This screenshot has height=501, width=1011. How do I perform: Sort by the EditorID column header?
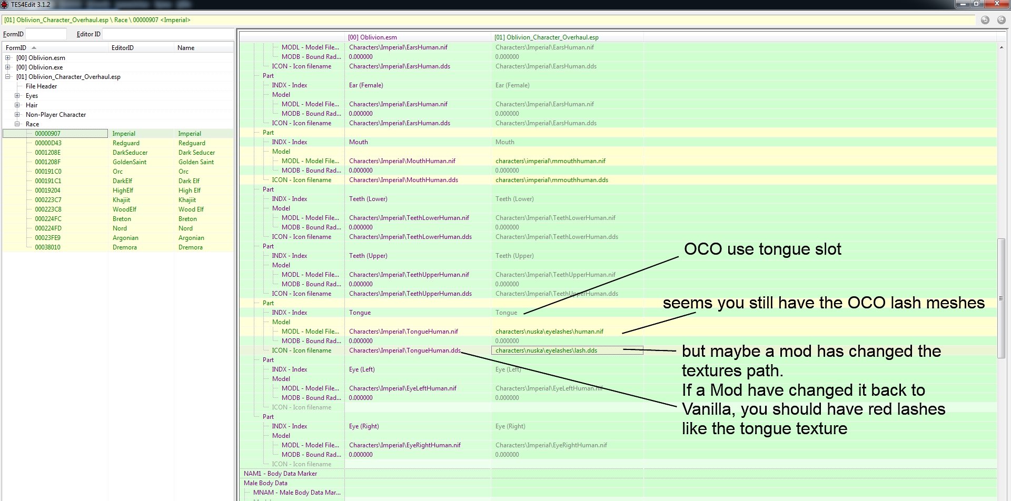(x=141, y=47)
